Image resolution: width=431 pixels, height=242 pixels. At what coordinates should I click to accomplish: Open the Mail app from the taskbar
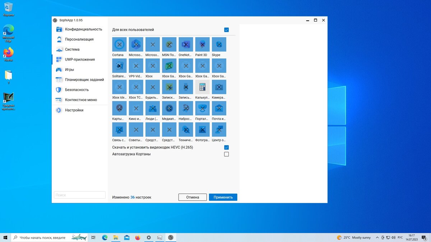click(x=127, y=237)
